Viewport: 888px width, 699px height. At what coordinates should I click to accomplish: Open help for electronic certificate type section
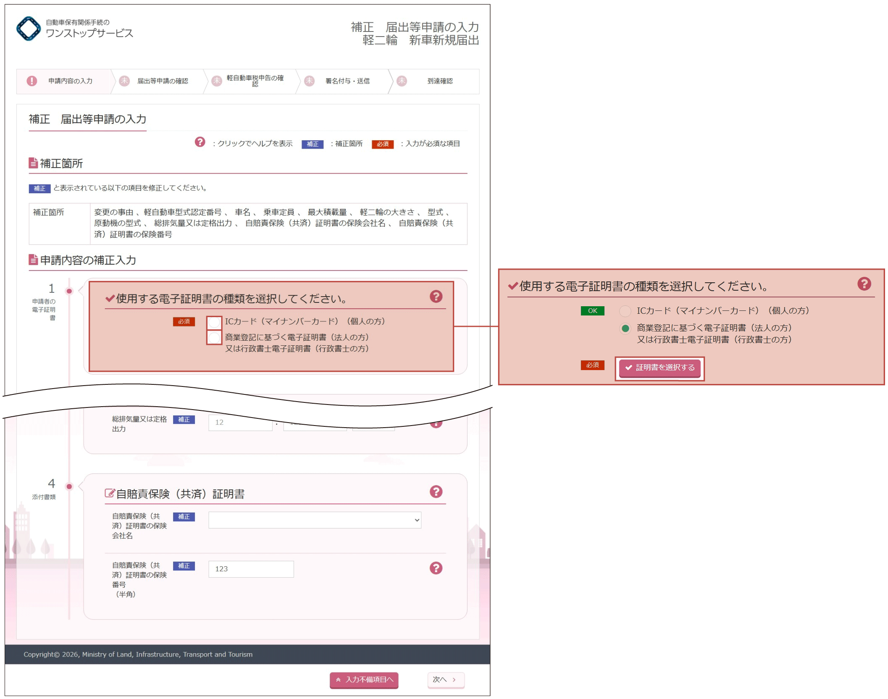[436, 297]
